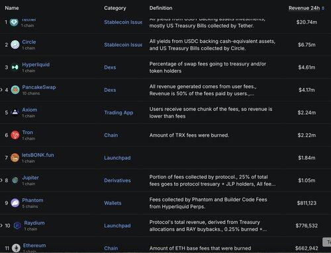Open the Axiom protocol link
This screenshot has width=331, height=253.
coord(30,110)
